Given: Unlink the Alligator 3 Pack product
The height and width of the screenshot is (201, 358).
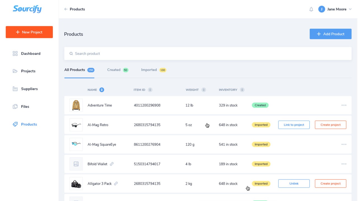Looking at the screenshot, I should coord(294,183).
